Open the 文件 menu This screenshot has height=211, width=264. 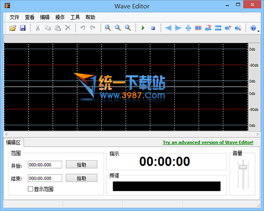(14, 17)
